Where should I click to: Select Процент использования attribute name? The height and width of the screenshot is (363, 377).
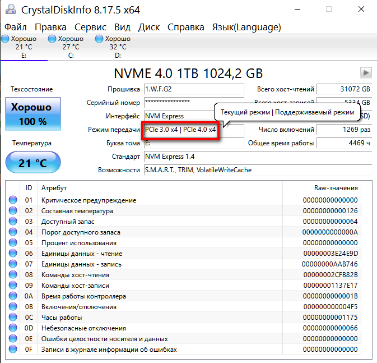pyautogui.click(x=79, y=243)
